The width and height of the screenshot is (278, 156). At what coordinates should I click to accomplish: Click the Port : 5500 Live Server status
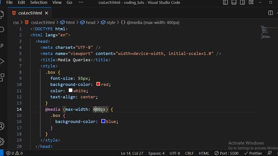pyautogui.click(x=226, y=153)
